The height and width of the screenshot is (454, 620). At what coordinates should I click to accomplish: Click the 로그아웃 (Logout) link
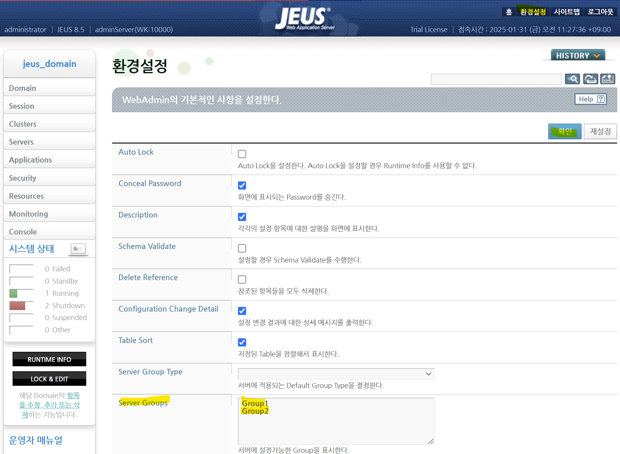tap(600, 12)
